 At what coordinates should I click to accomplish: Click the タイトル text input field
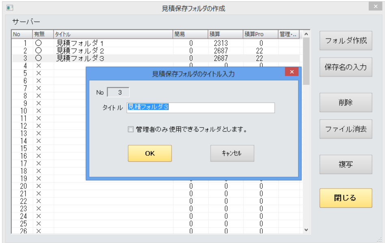click(200, 108)
